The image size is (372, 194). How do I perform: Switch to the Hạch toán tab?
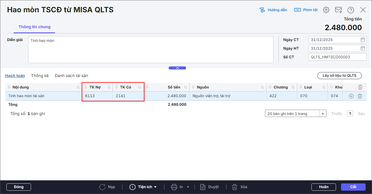click(15, 76)
